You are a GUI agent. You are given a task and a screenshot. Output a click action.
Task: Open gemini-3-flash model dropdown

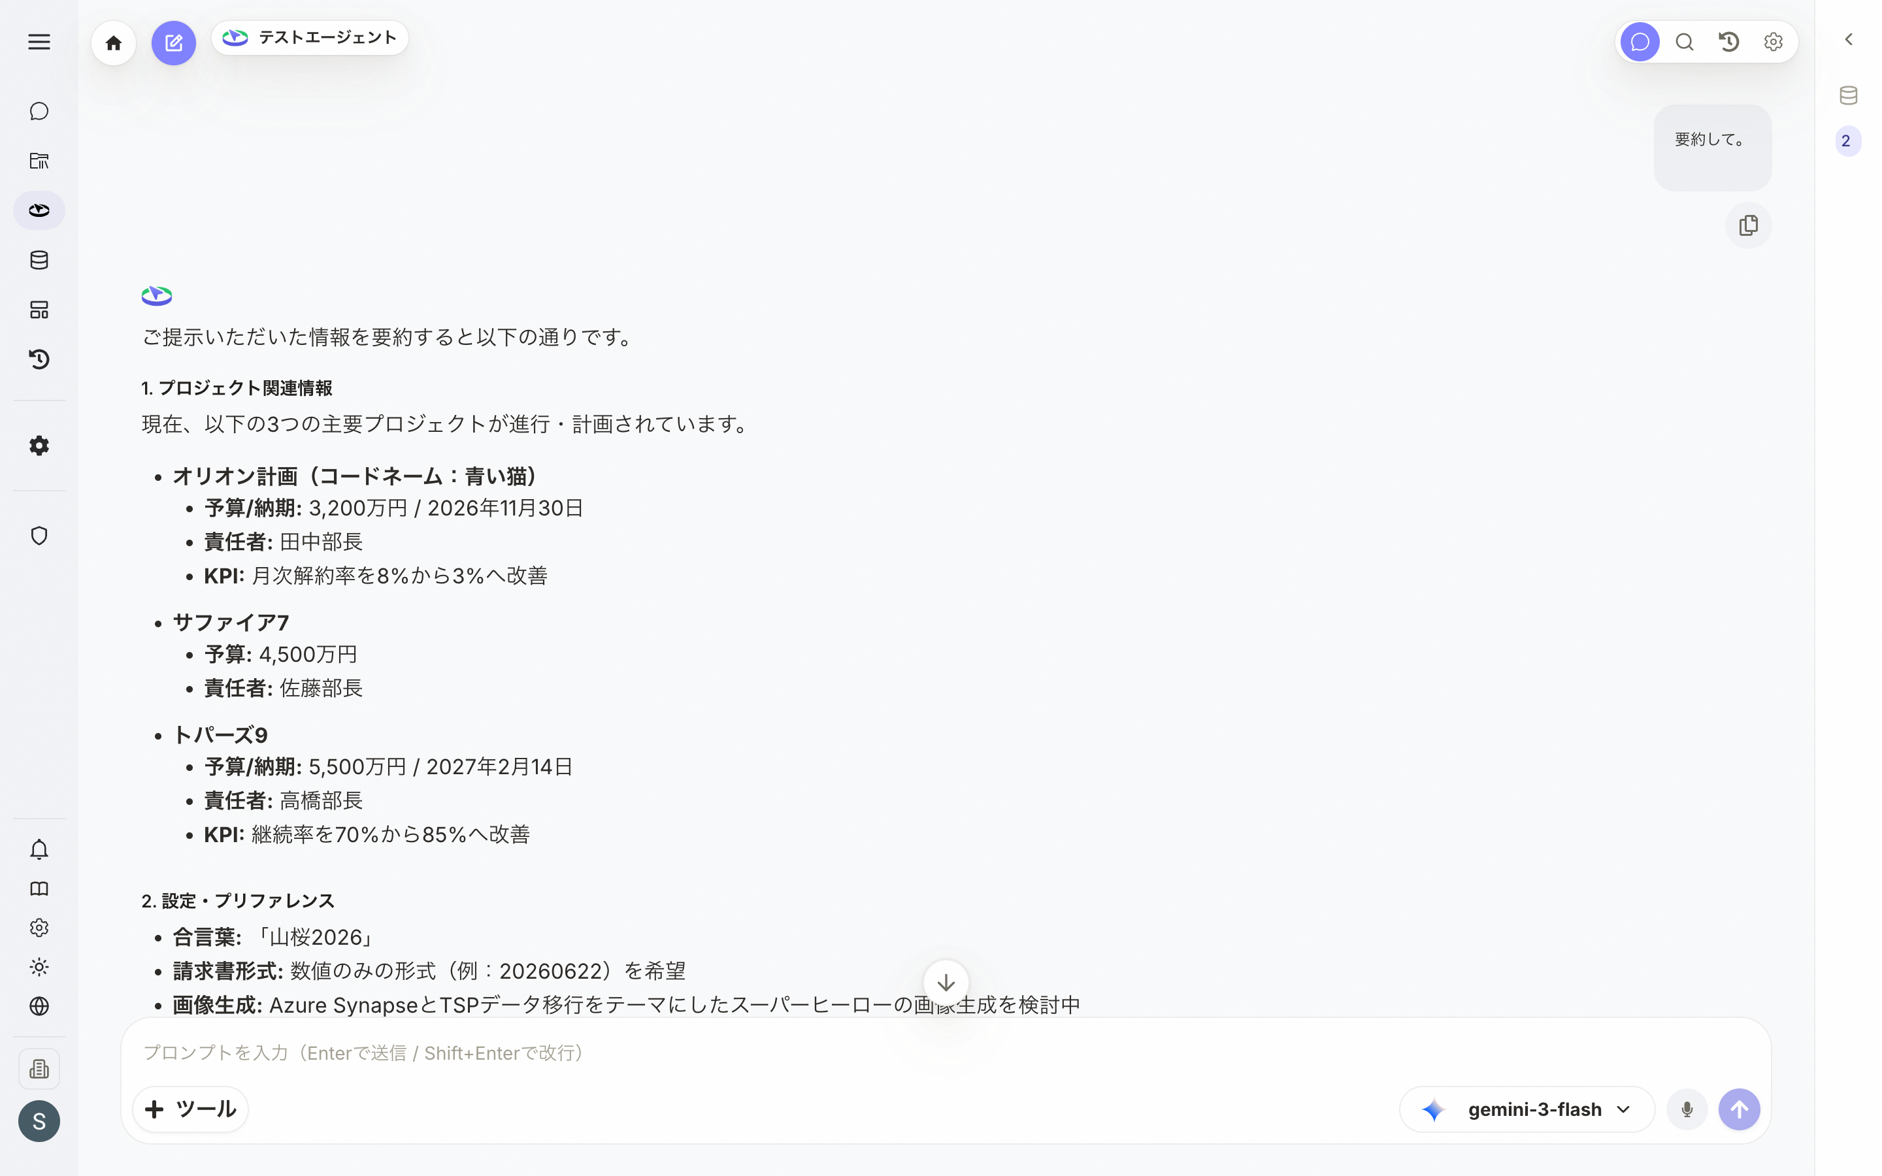click(1527, 1109)
